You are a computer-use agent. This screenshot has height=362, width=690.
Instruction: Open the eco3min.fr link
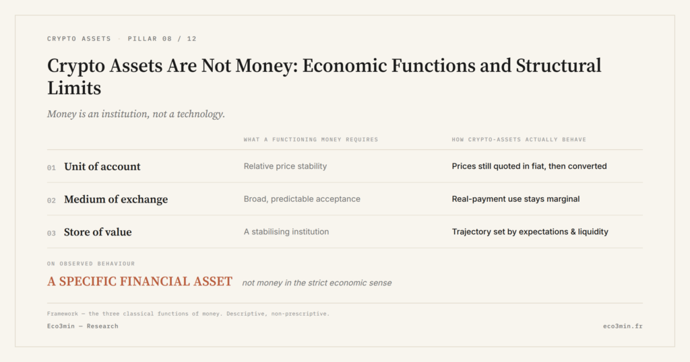click(623, 326)
